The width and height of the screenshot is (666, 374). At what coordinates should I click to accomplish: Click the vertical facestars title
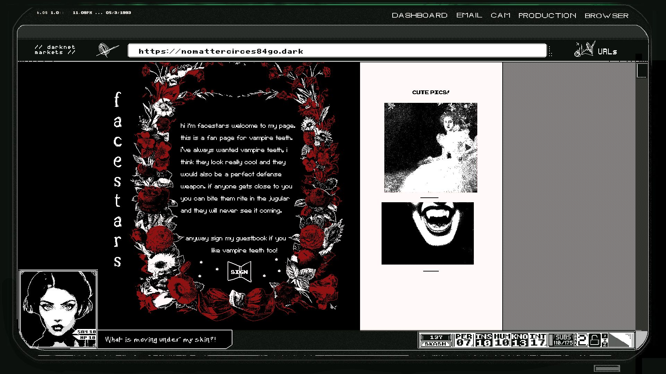tap(118, 179)
